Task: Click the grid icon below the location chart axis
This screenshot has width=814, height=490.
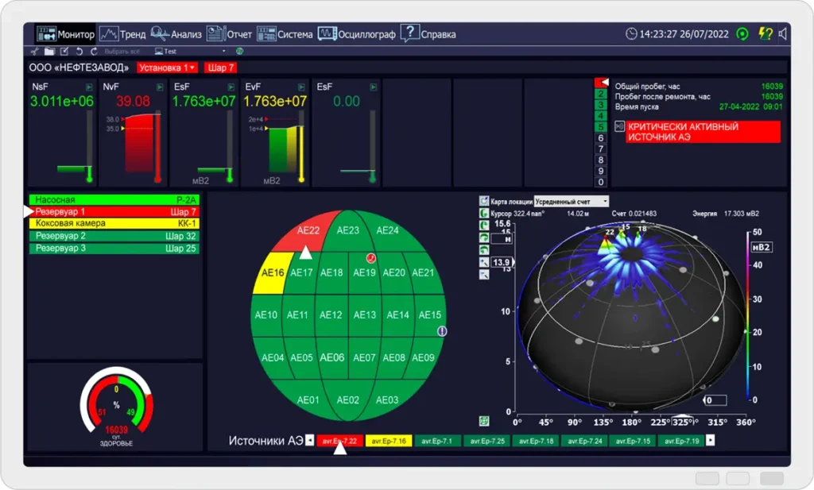Action: [x=484, y=421]
